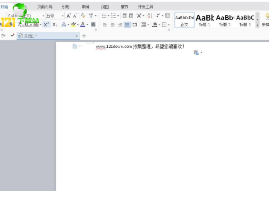Apply bullet list formatting

tap(104, 16)
